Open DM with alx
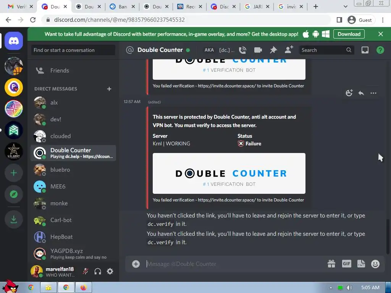This screenshot has height=293, width=391. tap(73, 103)
